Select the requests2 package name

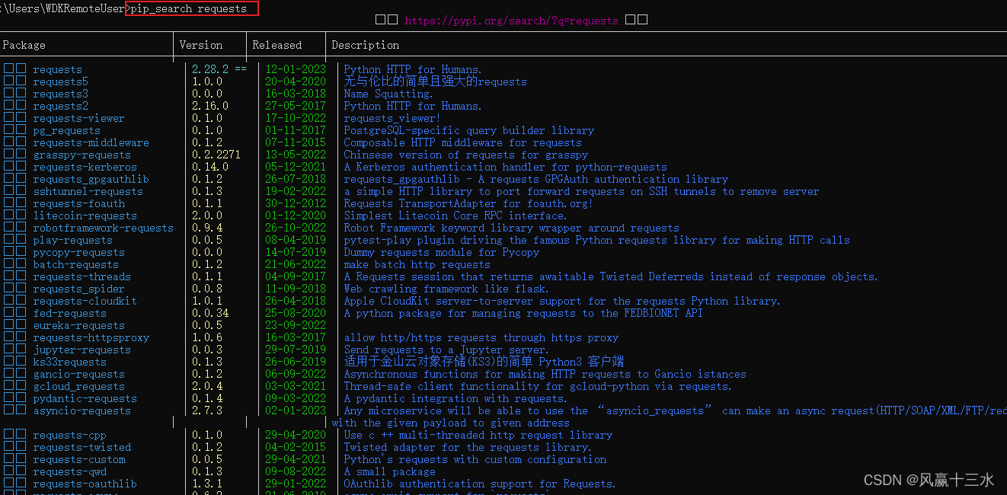click(x=60, y=106)
